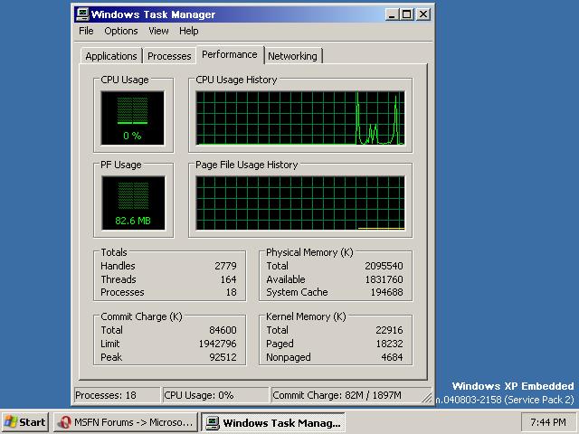Click the Paged kernel memory value 18232
Screen dimensions: 579x434
pyautogui.click(x=389, y=344)
